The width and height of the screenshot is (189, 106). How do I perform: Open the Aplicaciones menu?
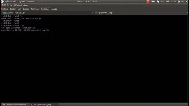click(x=10, y=1)
